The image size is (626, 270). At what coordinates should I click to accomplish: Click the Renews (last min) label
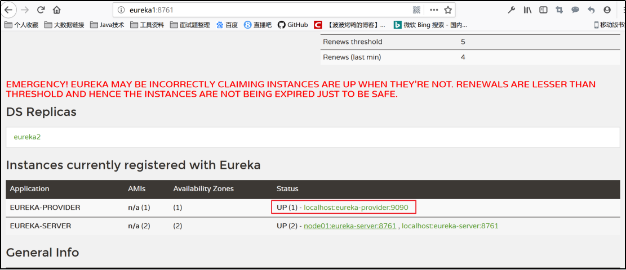(x=352, y=57)
